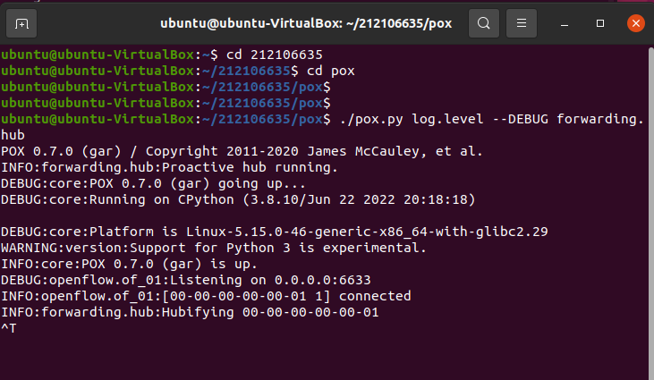Click the '^T' text at the cursor line
Screen dimensions: 654x380
9,328
